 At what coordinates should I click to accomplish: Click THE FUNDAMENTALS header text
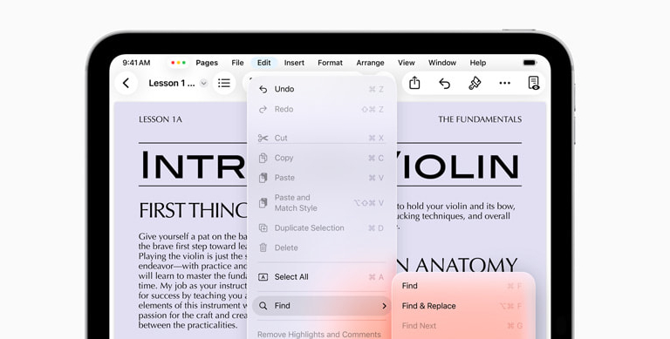tap(480, 119)
